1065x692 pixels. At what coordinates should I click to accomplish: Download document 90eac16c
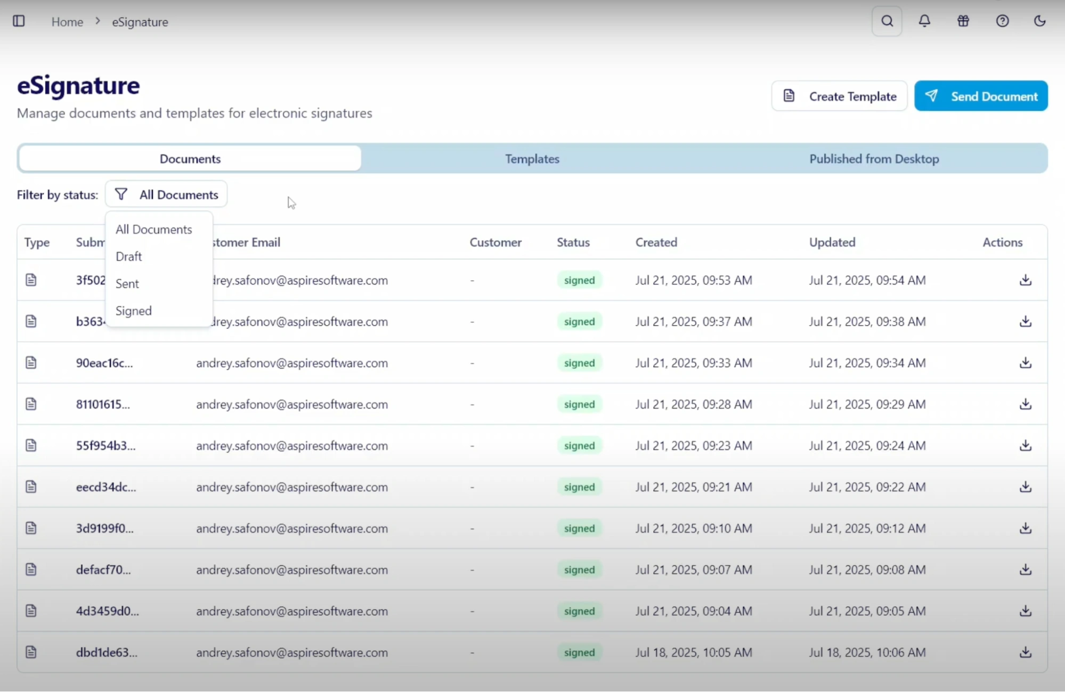pos(1025,363)
